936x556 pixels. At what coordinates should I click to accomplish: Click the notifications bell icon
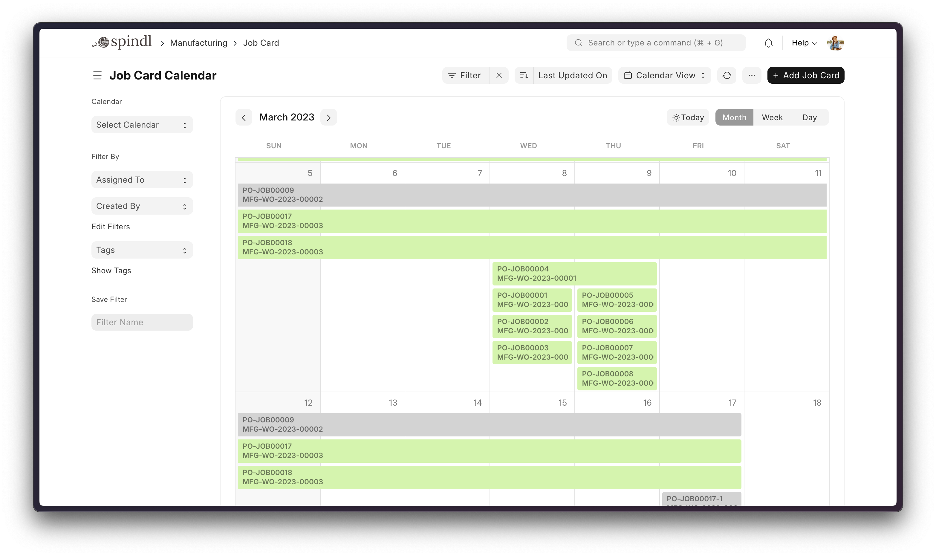(768, 43)
